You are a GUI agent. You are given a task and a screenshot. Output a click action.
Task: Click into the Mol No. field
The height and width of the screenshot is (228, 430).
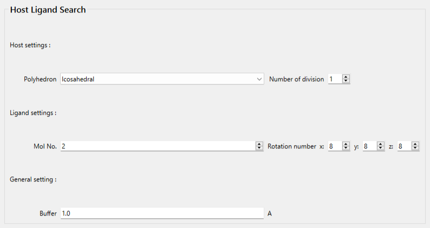(157, 146)
